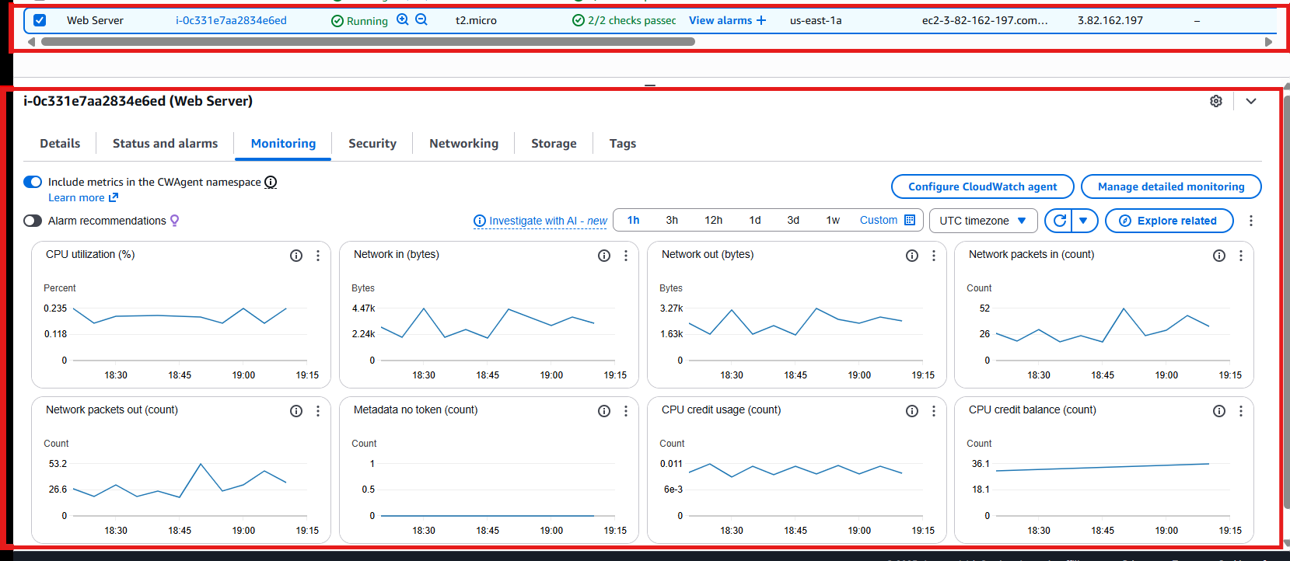The width and height of the screenshot is (1290, 561).
Task: Show info for CPU utilization chart
Action: pyautogui.click(x=296, y=256)
